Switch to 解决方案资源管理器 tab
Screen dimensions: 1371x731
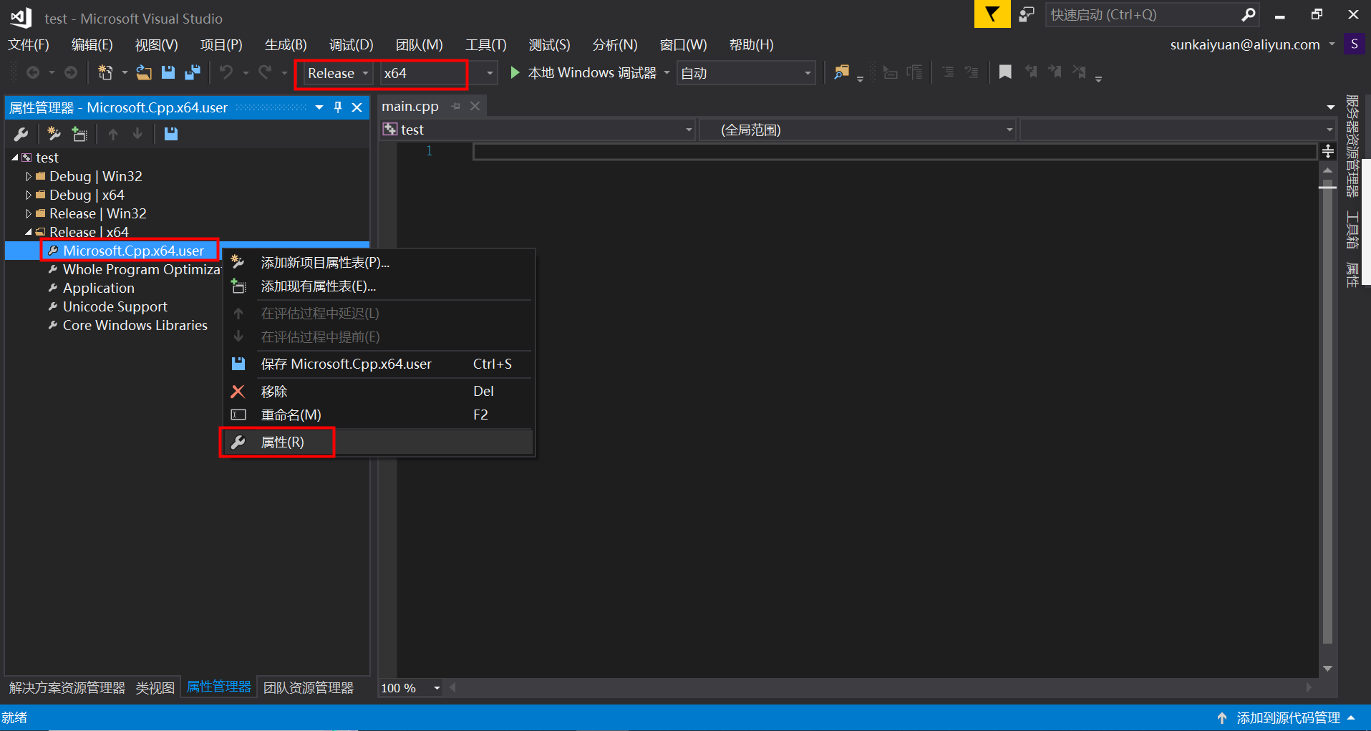coord(67,688)
